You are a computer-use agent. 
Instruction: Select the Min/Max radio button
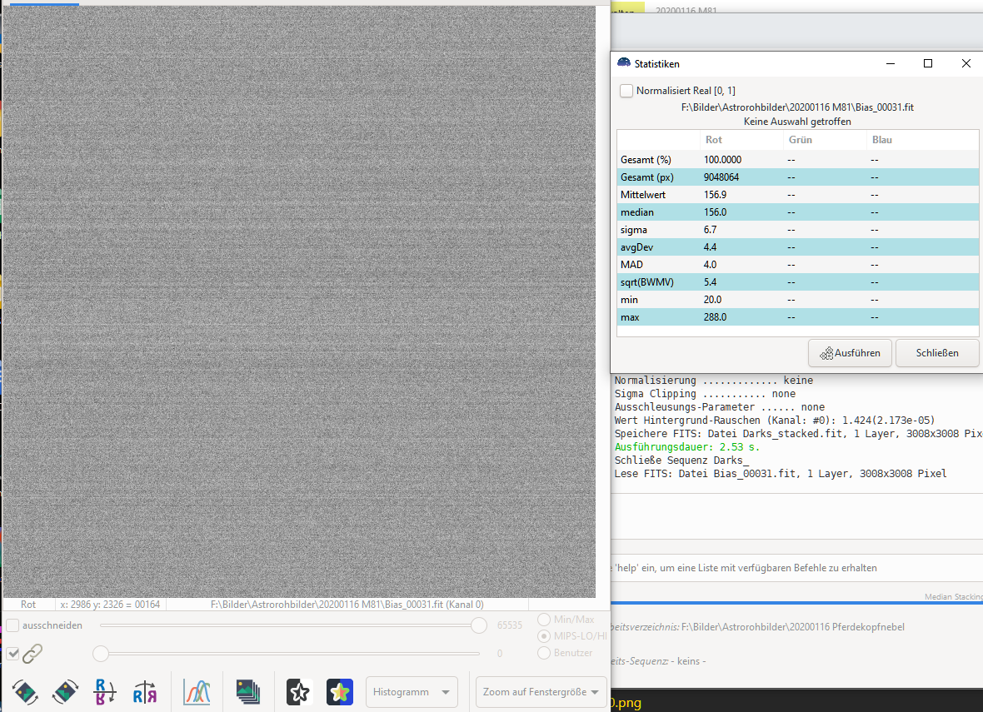[544, 620]
